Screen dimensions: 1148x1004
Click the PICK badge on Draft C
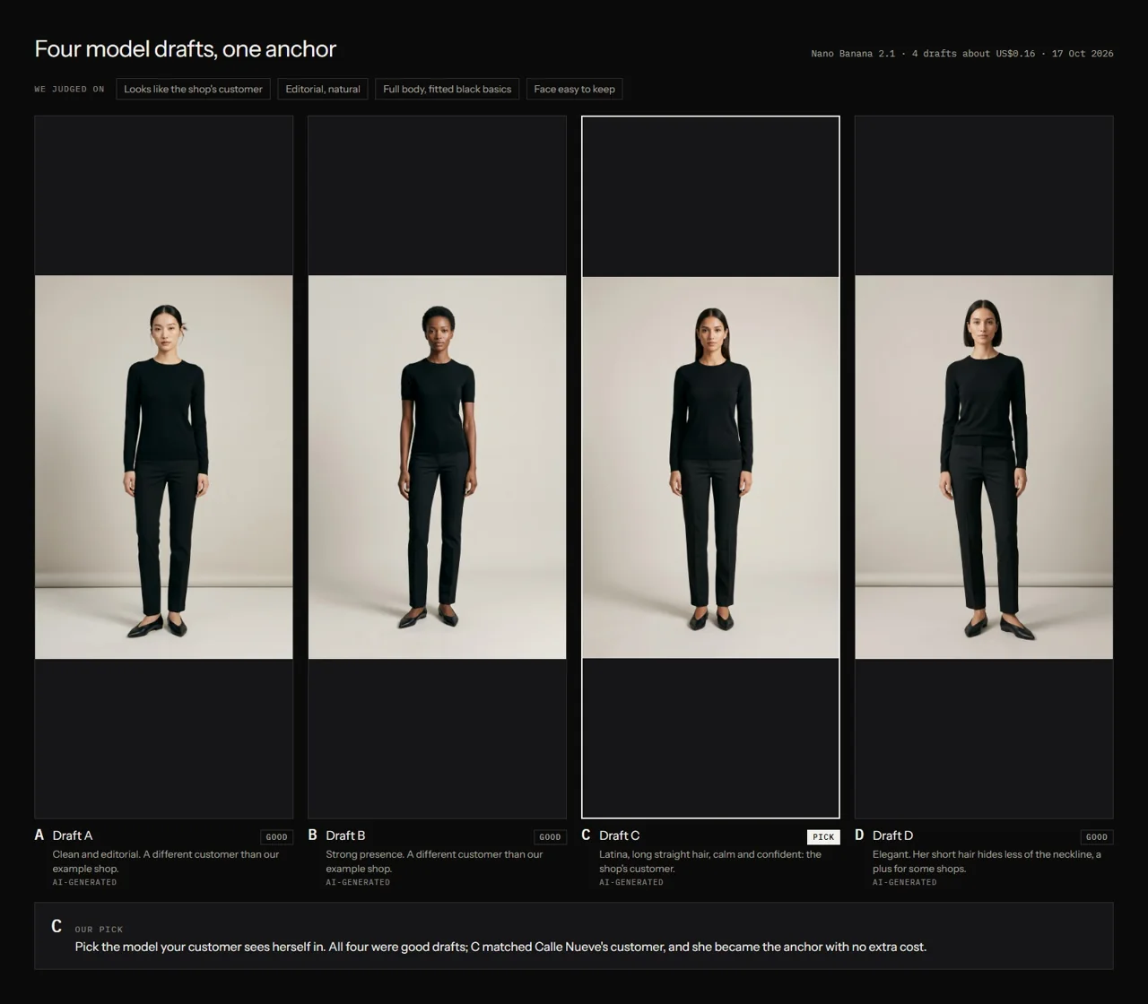tap(823, 837)
